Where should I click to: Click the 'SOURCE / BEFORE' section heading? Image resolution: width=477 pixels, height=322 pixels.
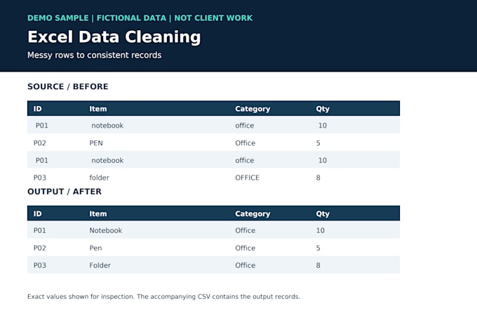pos(68,86)
